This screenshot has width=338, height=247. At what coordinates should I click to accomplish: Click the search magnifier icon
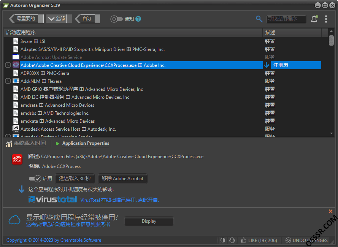(x=259, y=19)
